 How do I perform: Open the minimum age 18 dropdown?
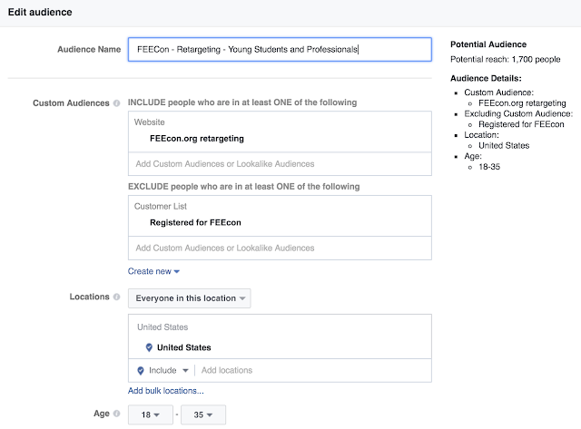(x=151, y=414)
